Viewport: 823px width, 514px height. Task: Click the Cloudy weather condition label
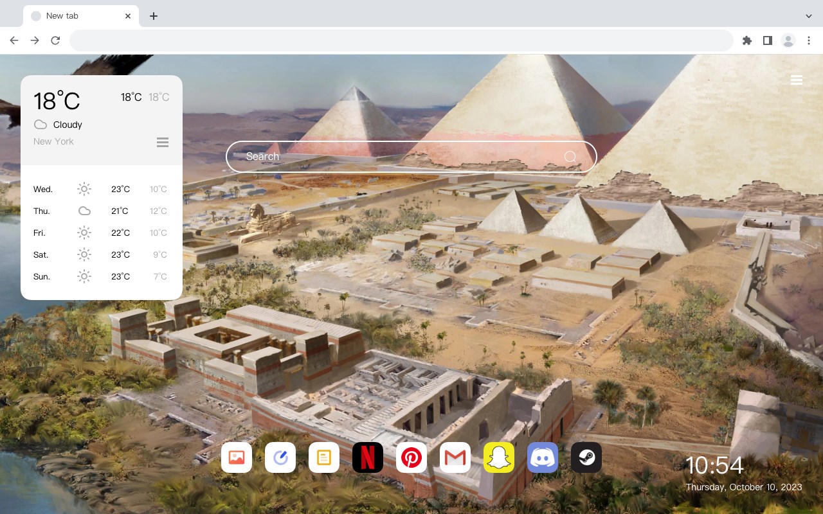point(68,125)
